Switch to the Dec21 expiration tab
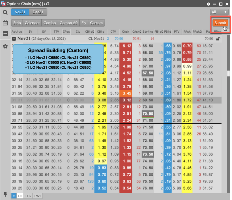The height and width of the screenshot is (200, 232). click(x=38, y=12)
